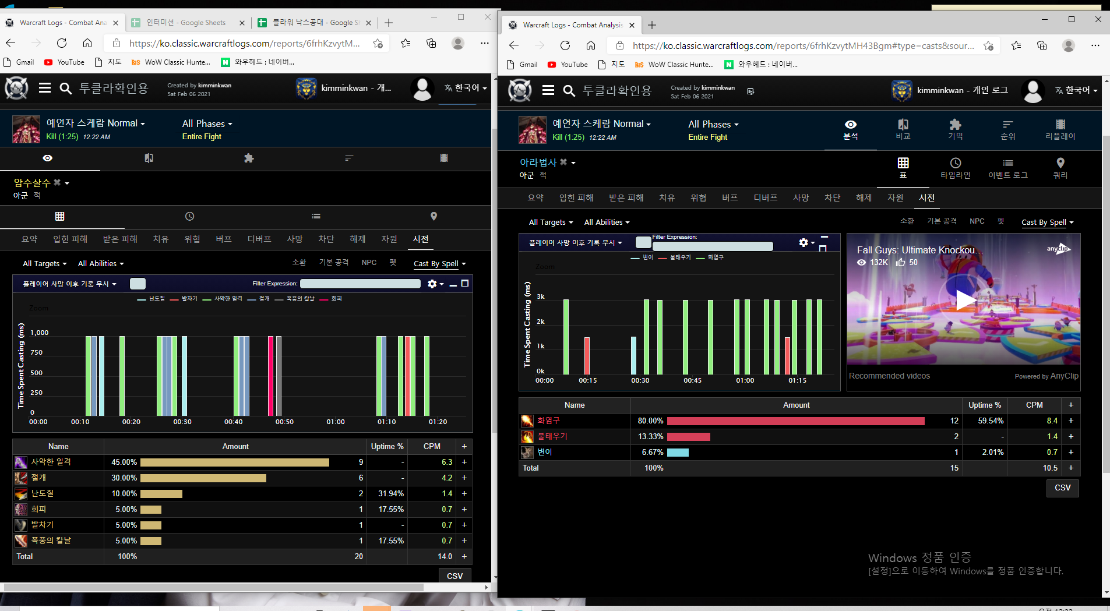1110x611 pixels.
Task: Click 기본 공격 filter link in right window
Action: (x=942, y=221)
